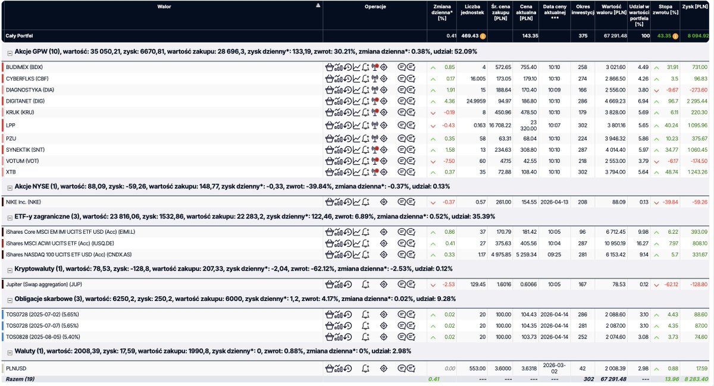Collapse the Akcje NYSE (1) group
The width and height of the screenshot is (714, 386).
(10, 187)
